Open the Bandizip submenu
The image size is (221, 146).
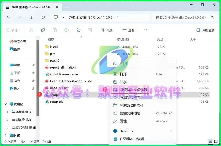click(143, 131)
